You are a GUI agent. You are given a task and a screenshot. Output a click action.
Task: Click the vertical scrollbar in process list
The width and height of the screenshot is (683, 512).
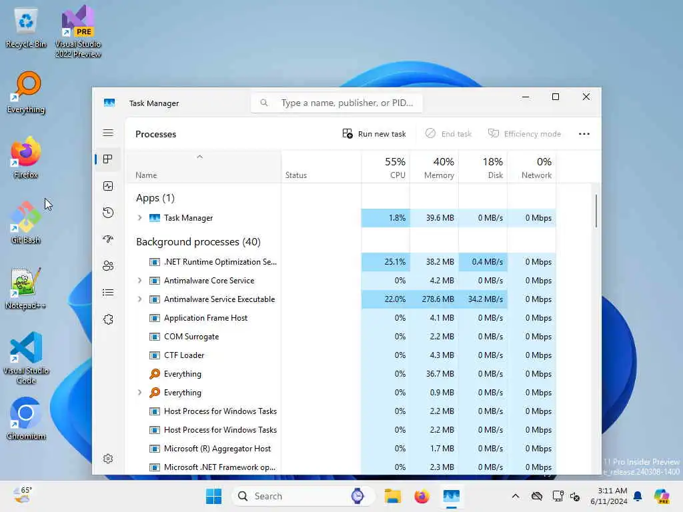596,211
